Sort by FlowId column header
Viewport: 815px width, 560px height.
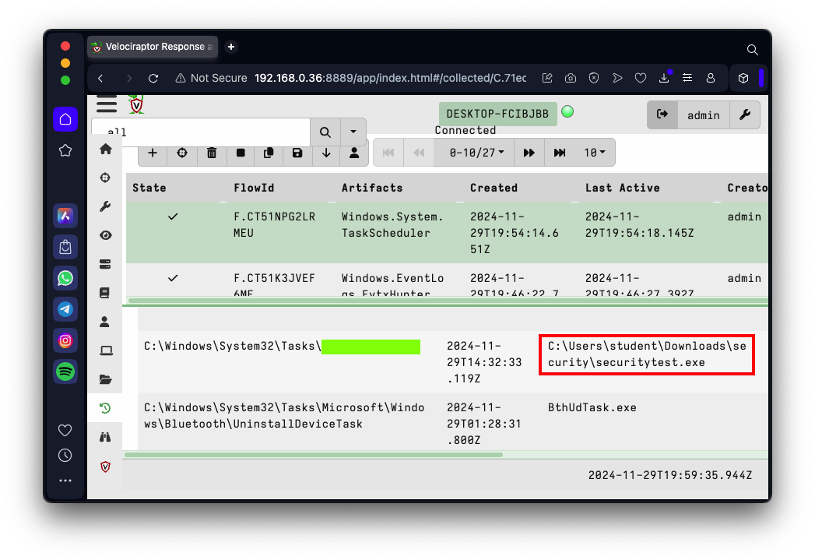tap(254, 188)
